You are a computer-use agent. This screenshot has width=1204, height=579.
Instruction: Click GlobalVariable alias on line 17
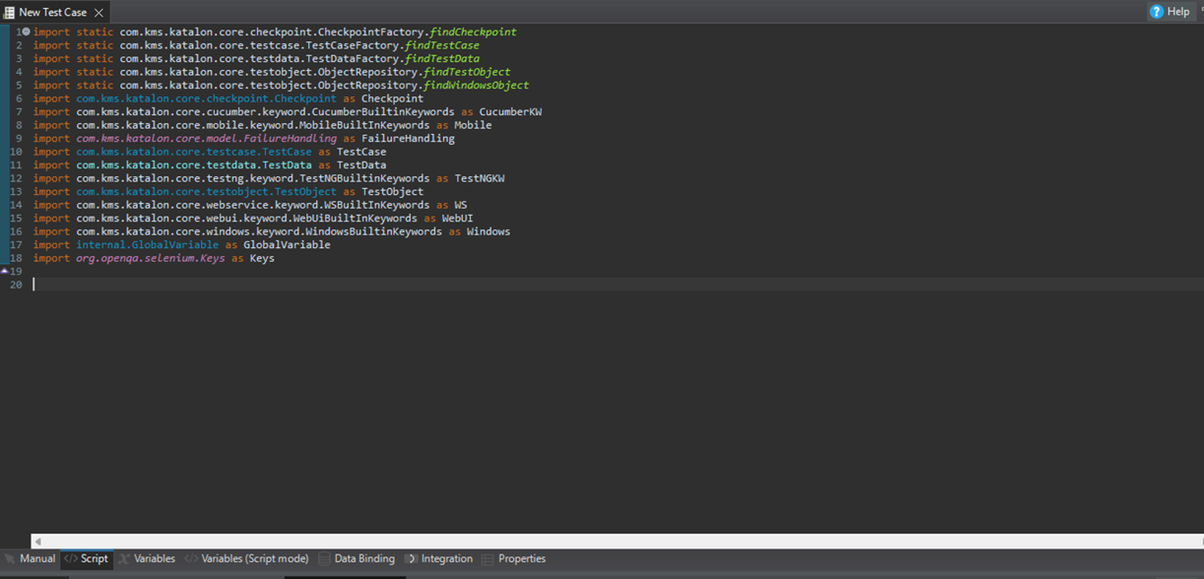point(287,244)
